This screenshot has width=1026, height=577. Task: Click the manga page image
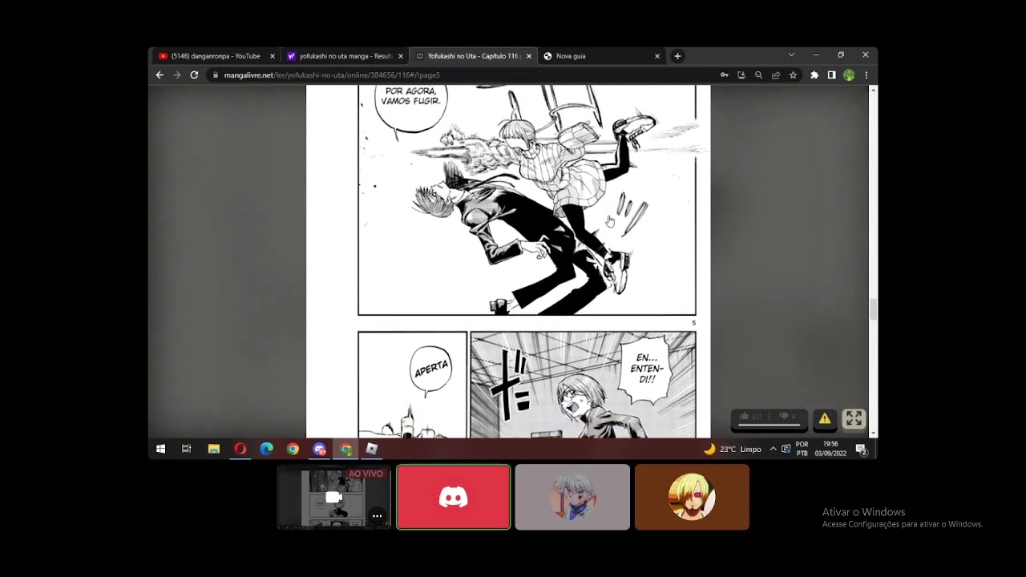pyautogui.click(x=508, y=261)
